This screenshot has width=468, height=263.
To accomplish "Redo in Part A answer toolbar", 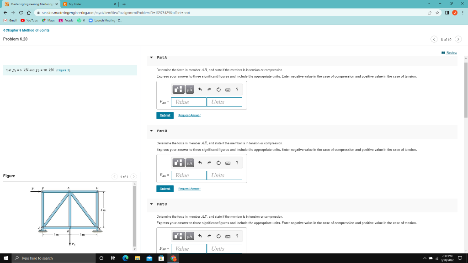I will (x=209, y=89).
